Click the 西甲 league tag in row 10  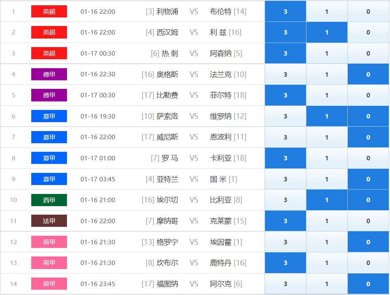[49, 200]
